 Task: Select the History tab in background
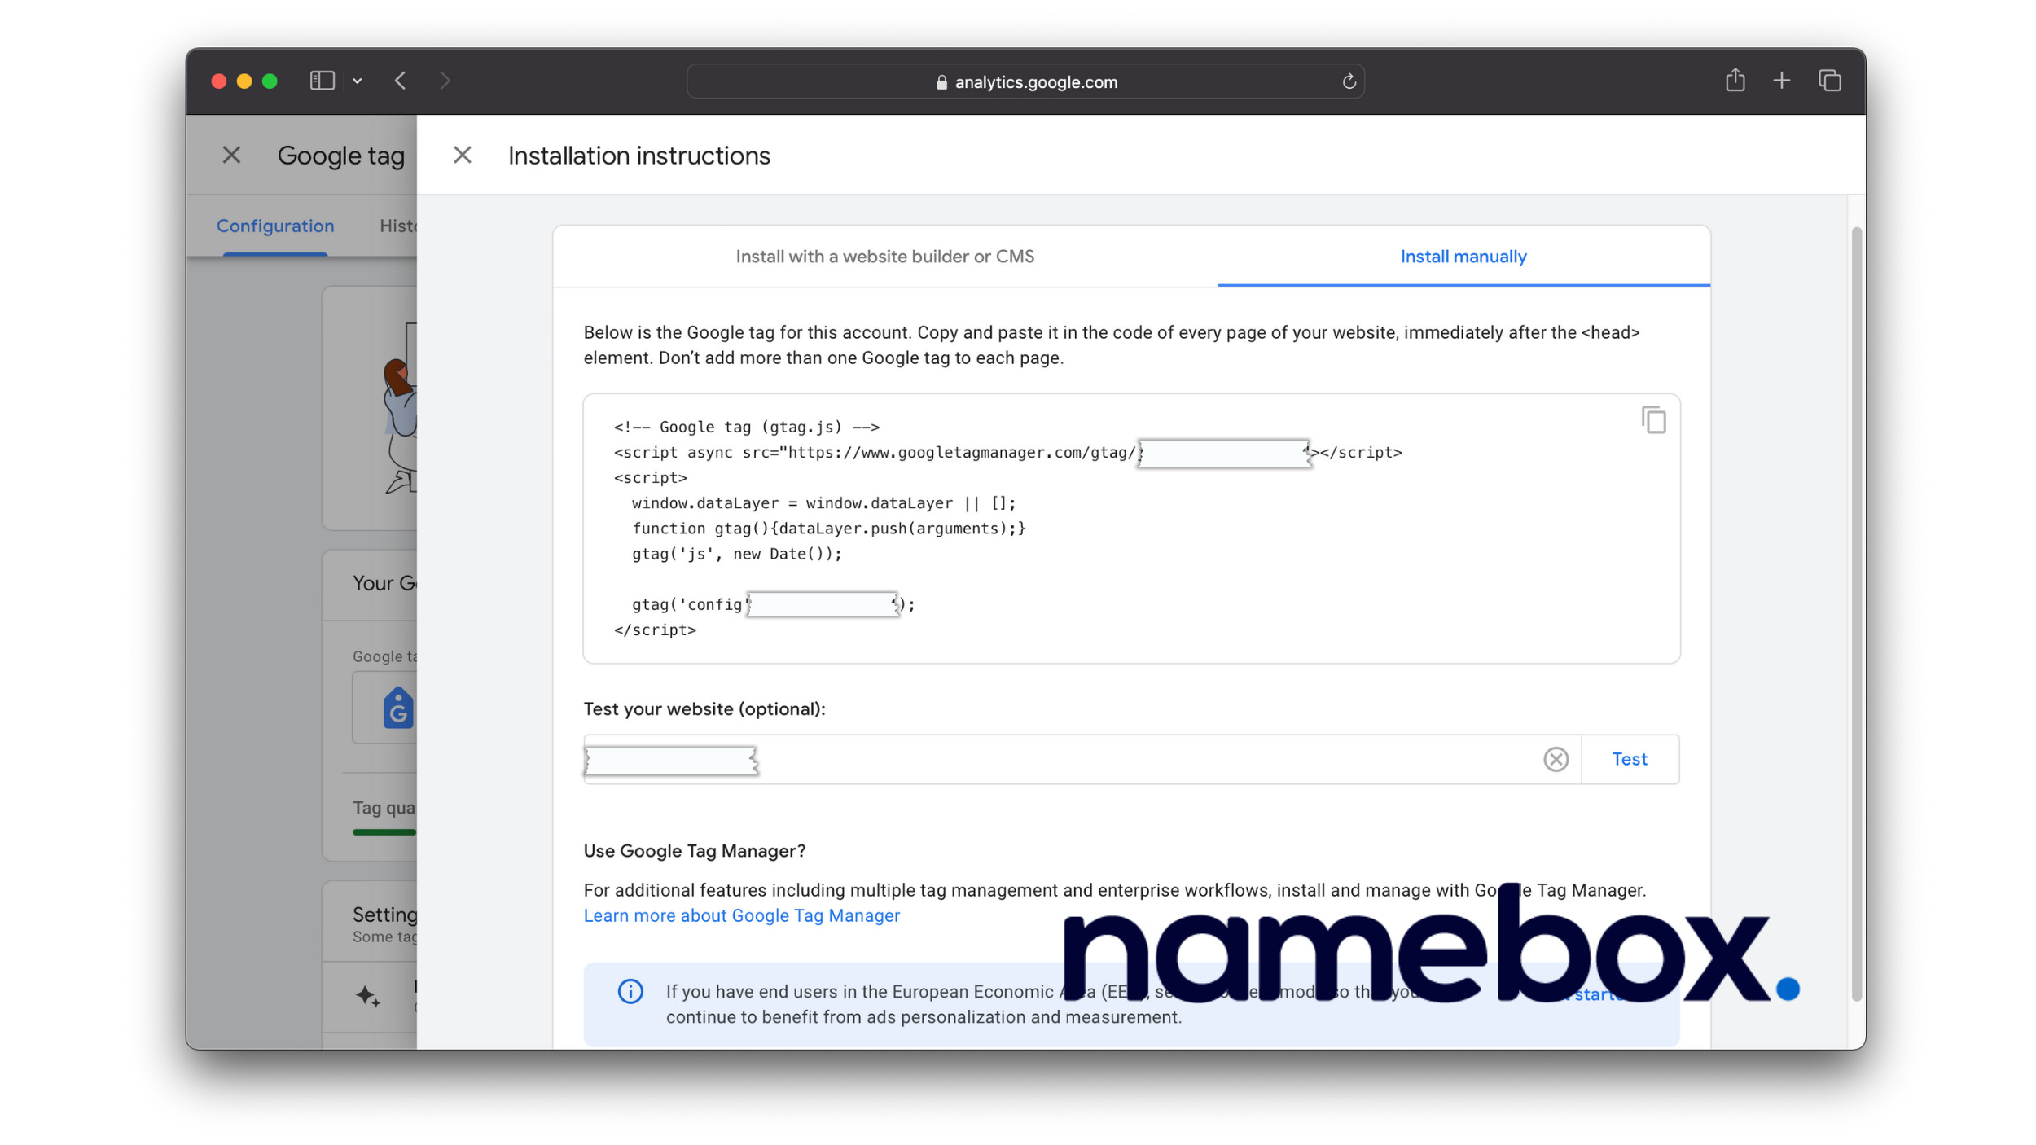398,226
